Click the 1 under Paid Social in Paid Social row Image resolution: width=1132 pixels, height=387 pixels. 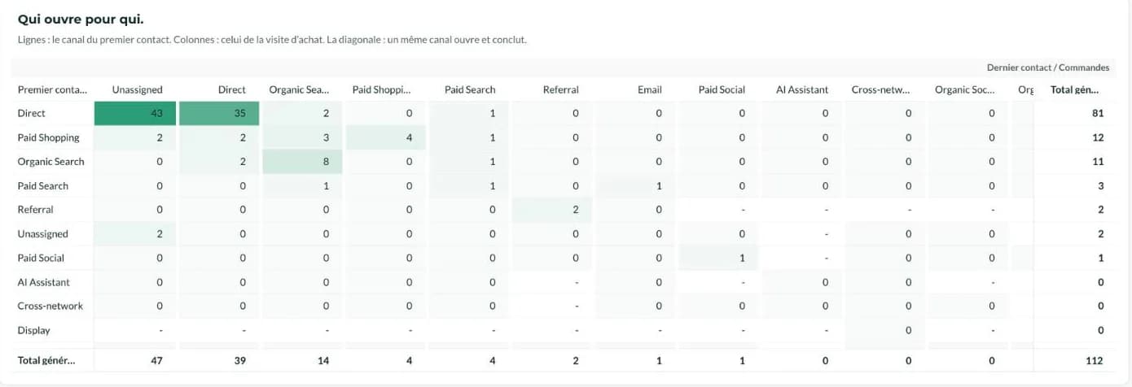[x=718, y=258]
